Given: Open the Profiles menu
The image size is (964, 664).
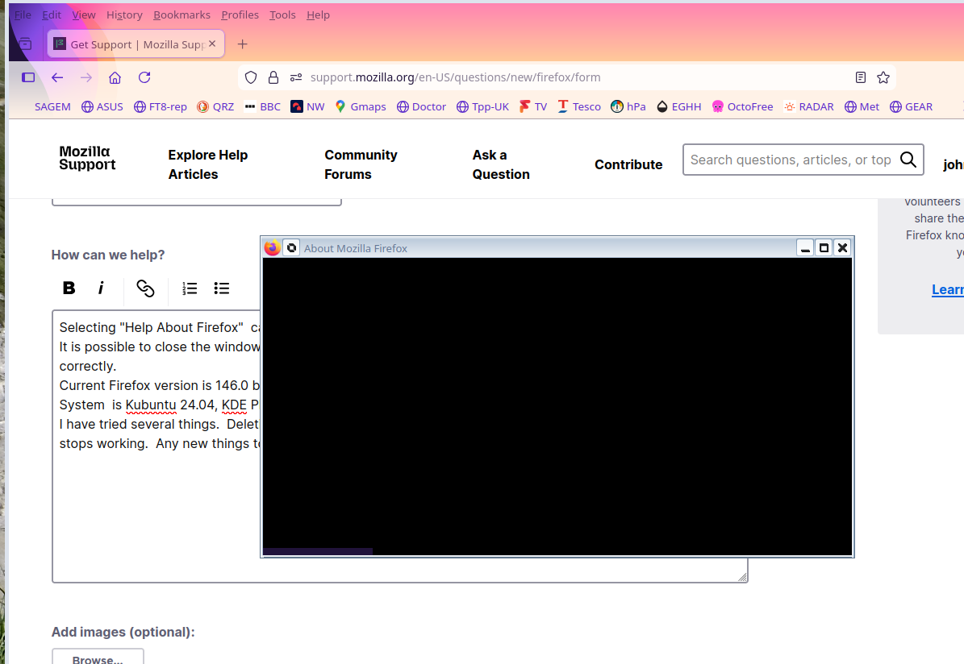Looking at the screenshot, I should coord(240,15).
